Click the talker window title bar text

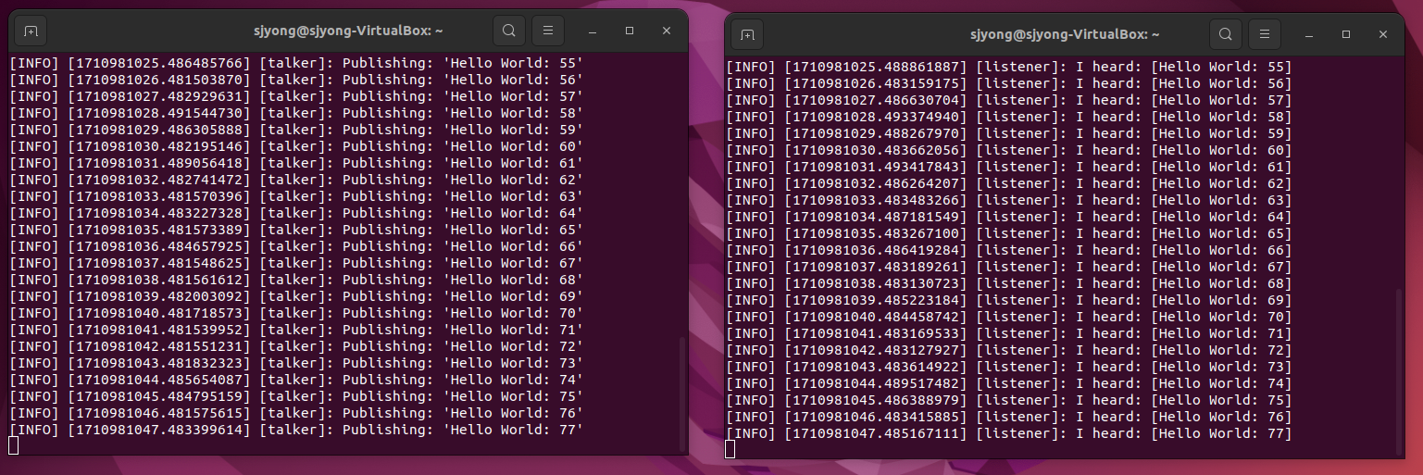pyautogui.click(x=348, y=31)
